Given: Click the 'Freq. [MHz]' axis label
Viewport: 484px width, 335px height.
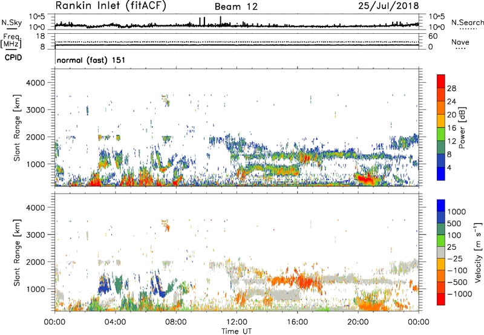Looking at the screenshot, I should click(x=11, y=41).
